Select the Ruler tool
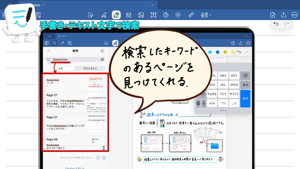 click(x=191, y=15)
